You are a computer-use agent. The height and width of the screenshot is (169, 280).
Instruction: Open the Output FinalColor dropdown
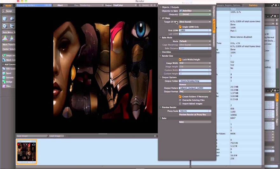click(125, 5)
